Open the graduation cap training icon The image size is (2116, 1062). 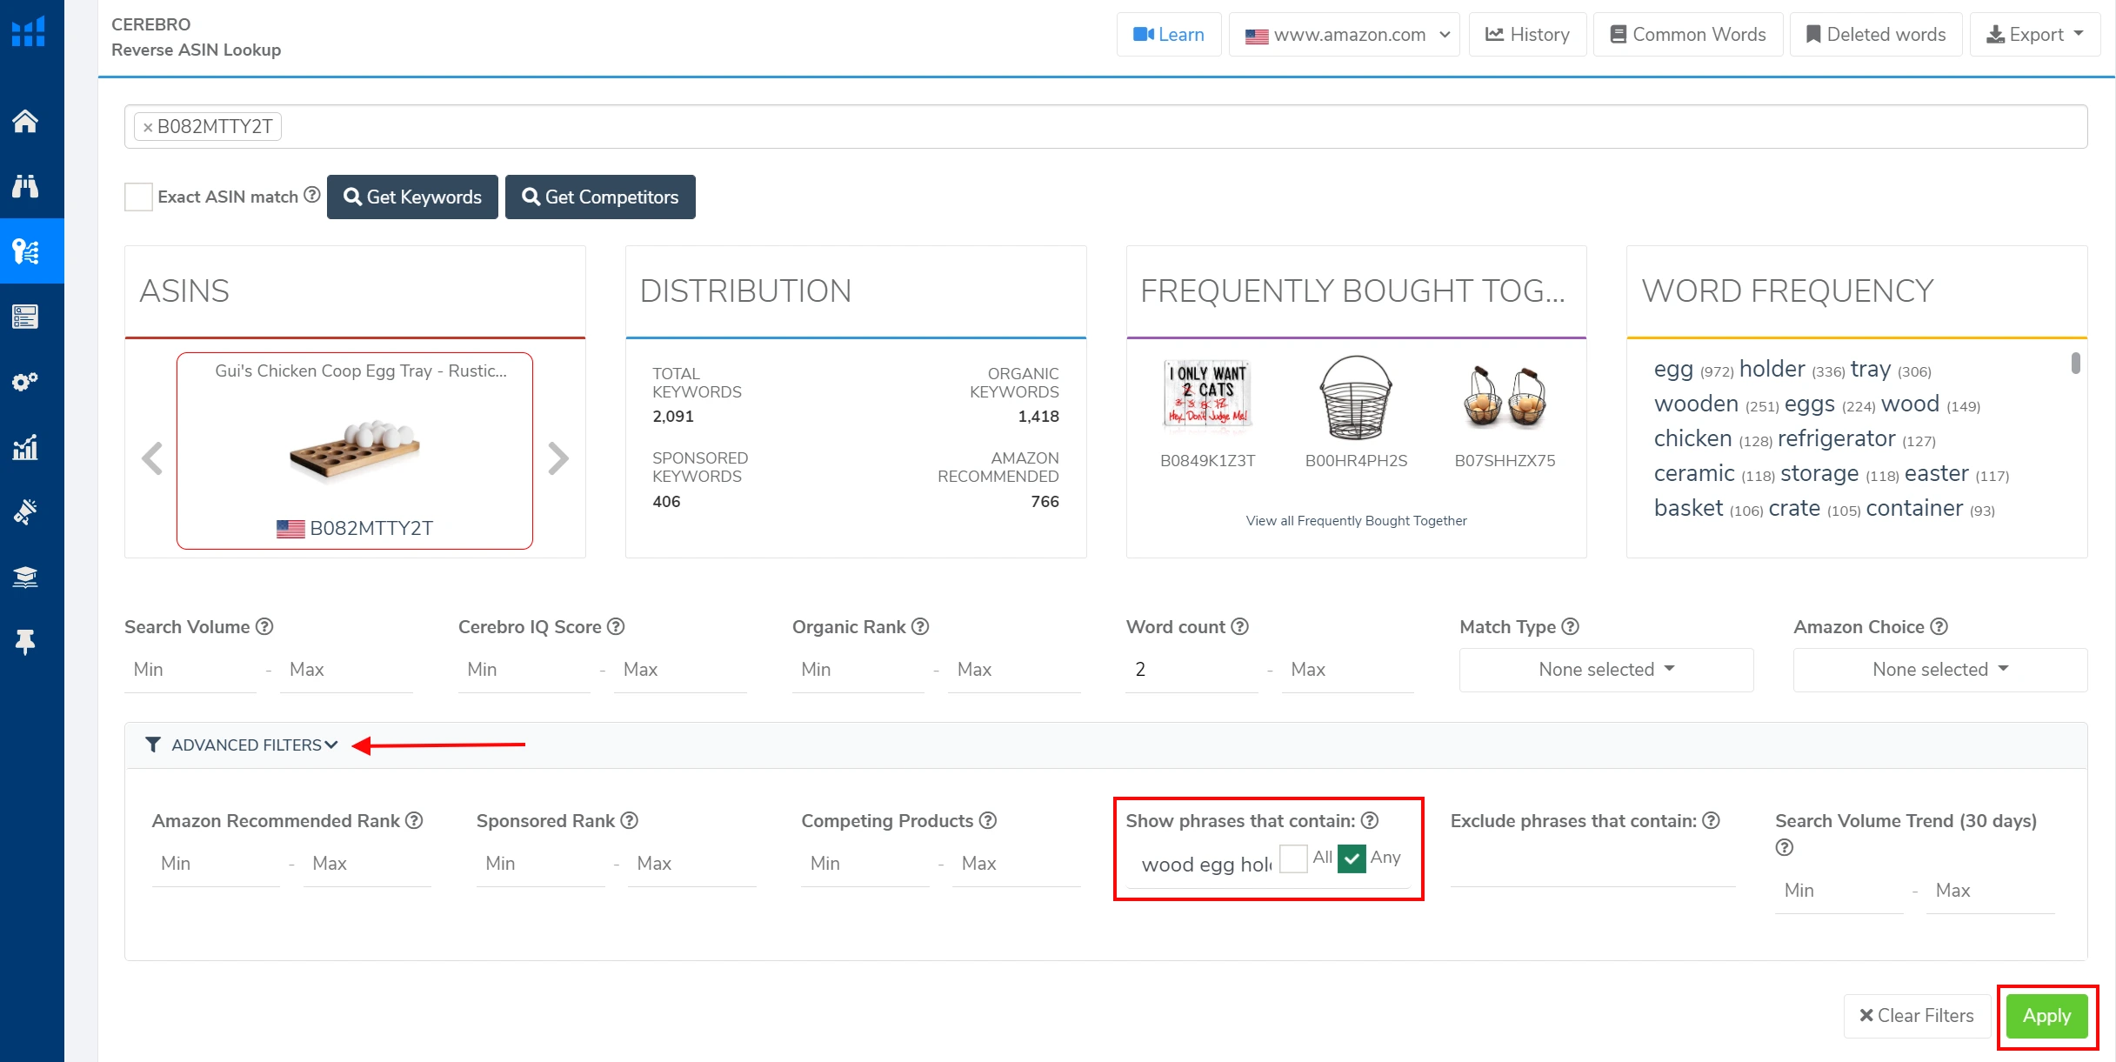(25, 577)
